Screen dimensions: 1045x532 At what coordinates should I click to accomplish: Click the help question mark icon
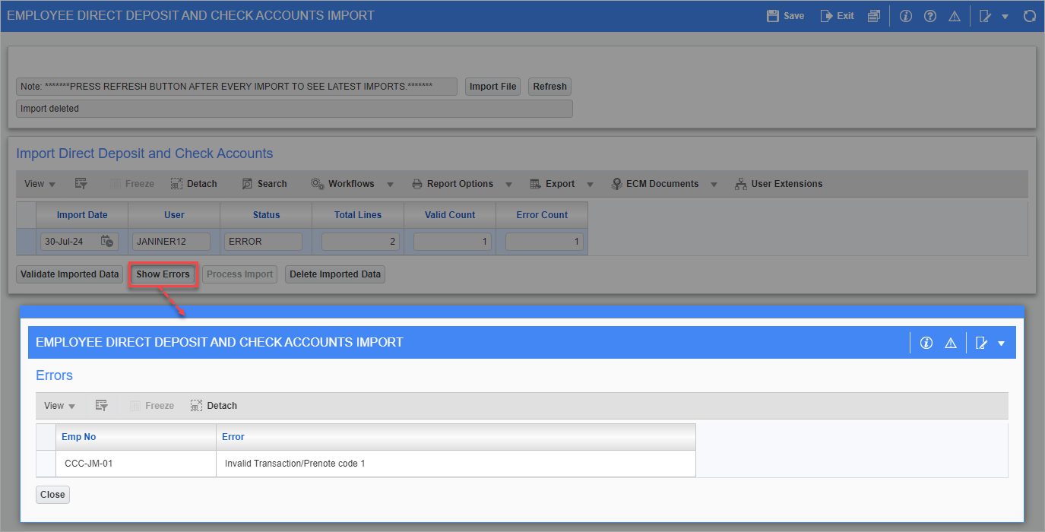click(929, 15)
